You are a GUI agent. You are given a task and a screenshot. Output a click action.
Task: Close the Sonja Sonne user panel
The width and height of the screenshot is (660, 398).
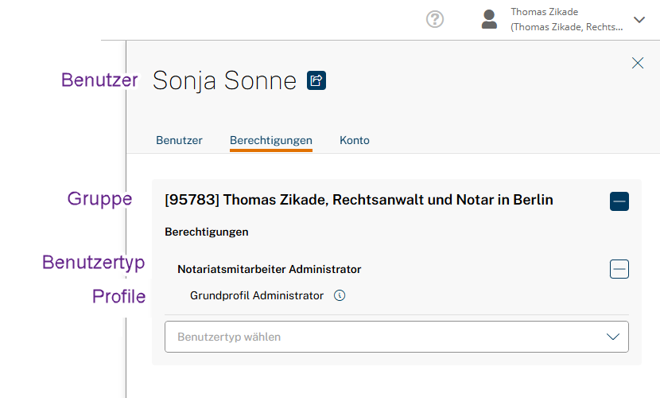(x=638, y=63)
